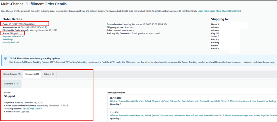Open the Brights Lava Gel Pen Set product link
Viewport: 277px width, 122px height.
193,101
